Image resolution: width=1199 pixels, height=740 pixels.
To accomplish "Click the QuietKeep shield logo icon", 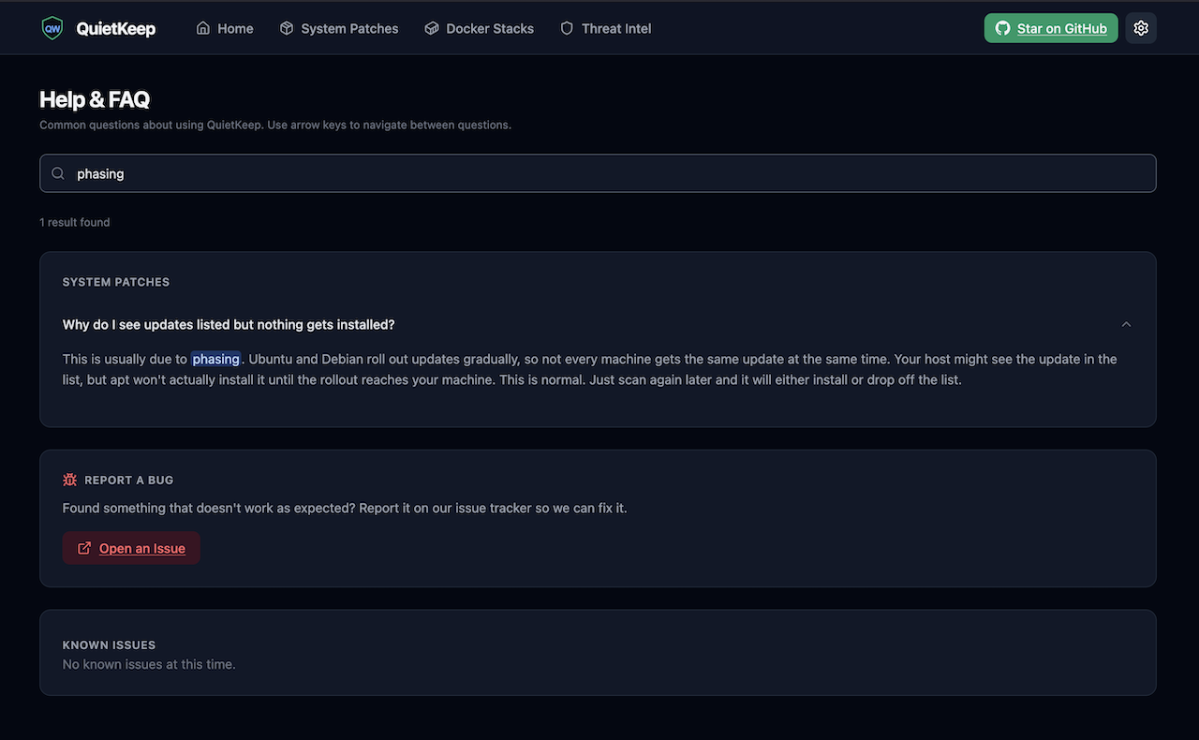I will [52, 28].
